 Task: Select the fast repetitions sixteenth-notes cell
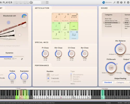tap(74, 17)
